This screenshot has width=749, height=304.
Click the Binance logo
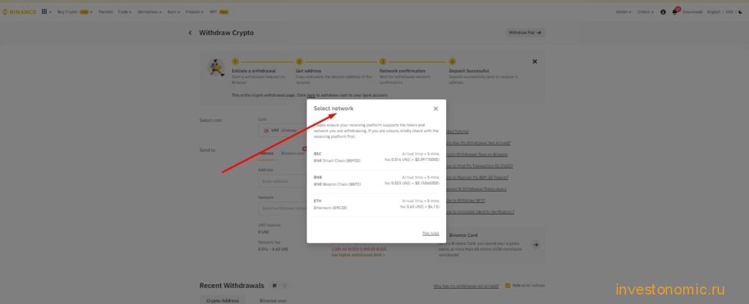pos(19,12)
